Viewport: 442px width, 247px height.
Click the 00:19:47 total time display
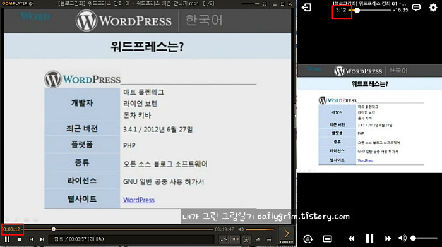[x=224, y=229]
